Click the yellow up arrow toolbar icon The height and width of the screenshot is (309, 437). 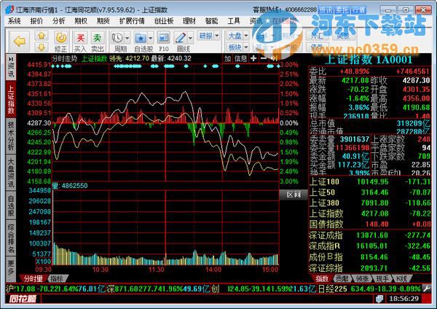[x=42, y=36]
